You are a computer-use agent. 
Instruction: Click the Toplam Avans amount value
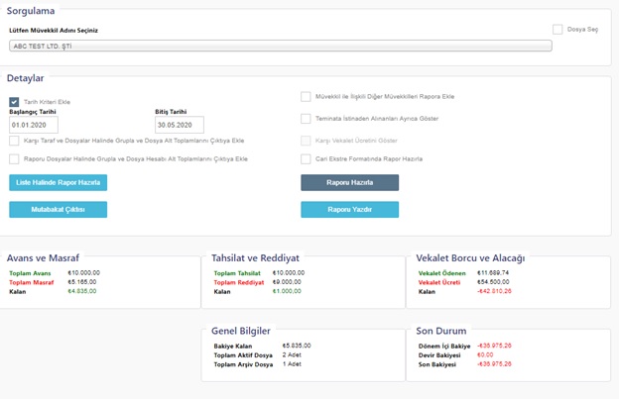(83, 272)
